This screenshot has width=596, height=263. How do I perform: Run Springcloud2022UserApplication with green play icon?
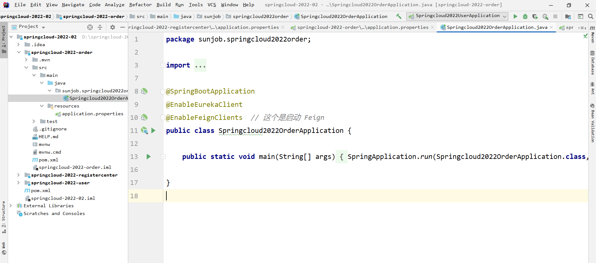515,16
